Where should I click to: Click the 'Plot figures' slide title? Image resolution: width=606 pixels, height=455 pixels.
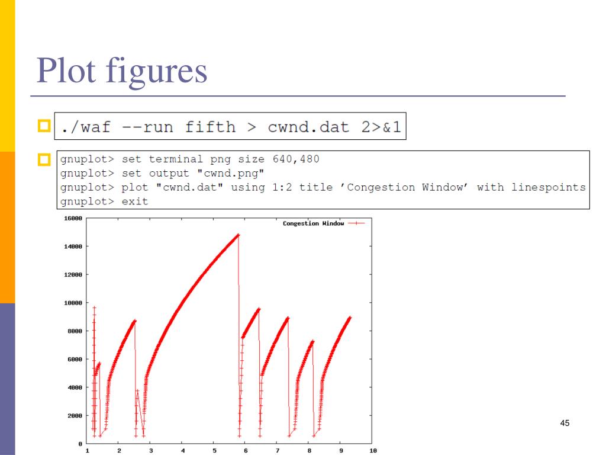[x=122, y=72]
